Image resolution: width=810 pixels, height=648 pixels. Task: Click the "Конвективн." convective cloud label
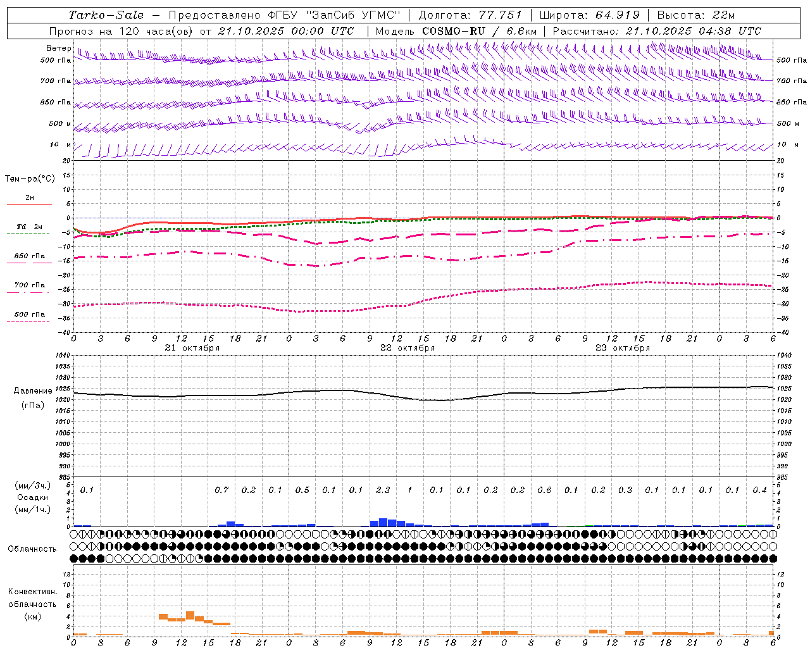pyautogui.click(x=32, y=592)
